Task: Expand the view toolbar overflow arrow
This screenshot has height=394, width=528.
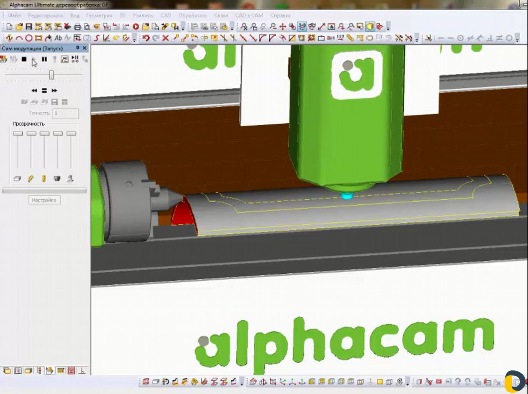Action: coord(388,27)
